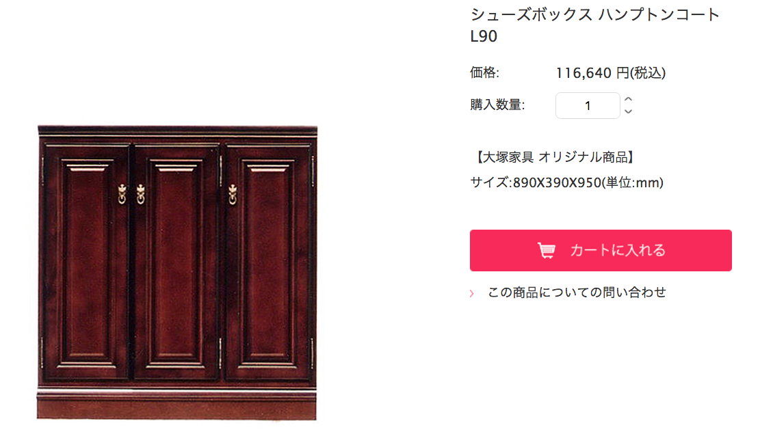Image resolution: width=760 pixels, height=434 pixels.
Task: Click the L90 model code in title
Action: pyautogui.click(x=484, y=36)
